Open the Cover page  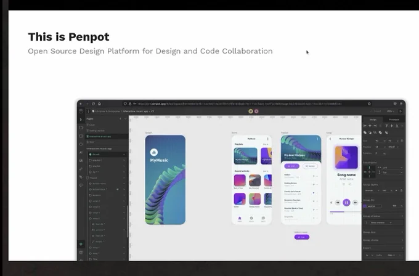tap(107, 125)
